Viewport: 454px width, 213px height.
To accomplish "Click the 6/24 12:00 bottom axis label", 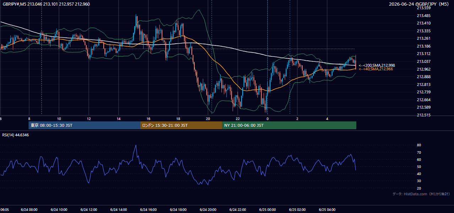I will point(89,210).
